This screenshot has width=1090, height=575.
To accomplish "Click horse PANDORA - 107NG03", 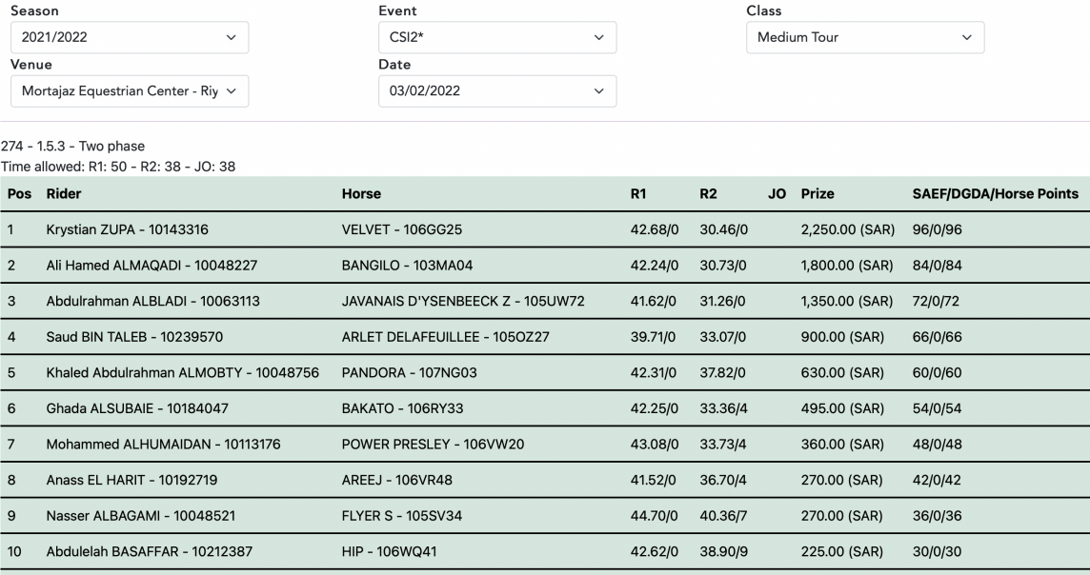I will coord(410,373).
